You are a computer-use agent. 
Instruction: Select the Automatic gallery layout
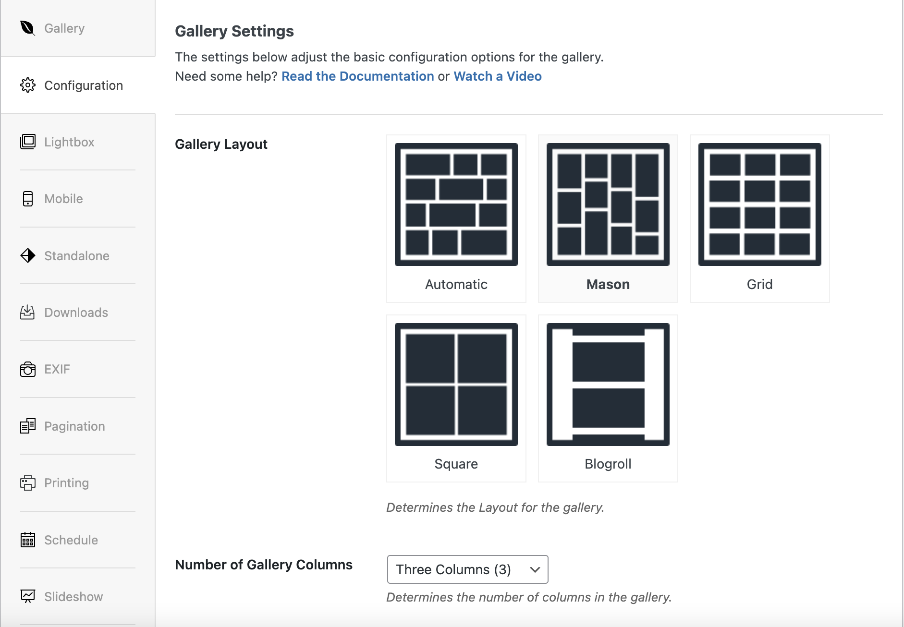[x=456, y=218]
